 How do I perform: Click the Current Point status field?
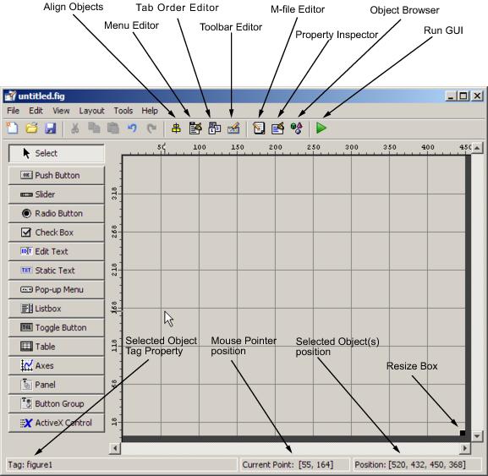click(x=293, y=465)
